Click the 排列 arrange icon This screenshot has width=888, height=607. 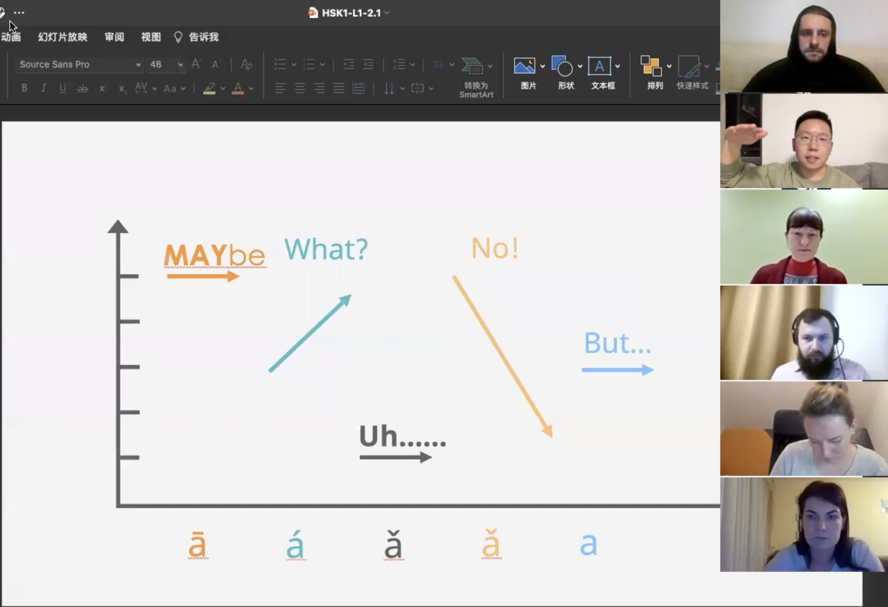(651, 66)
